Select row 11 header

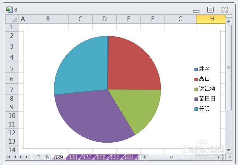pos(12,124)
